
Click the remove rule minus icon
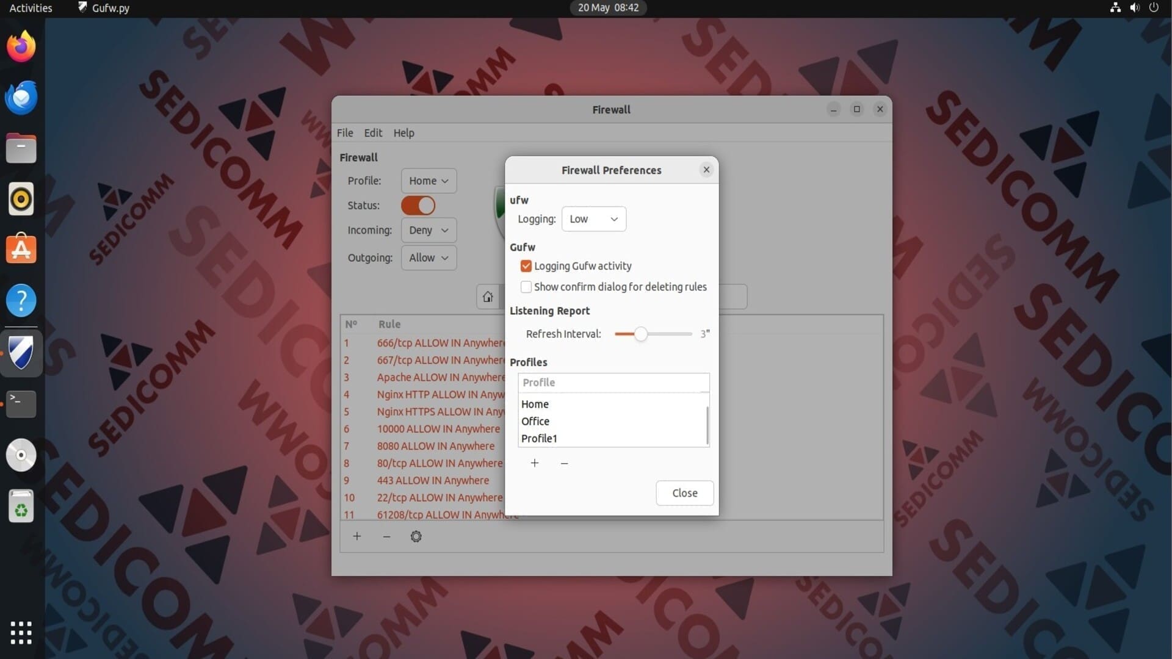pyautogui.click(x=386, y=537)
